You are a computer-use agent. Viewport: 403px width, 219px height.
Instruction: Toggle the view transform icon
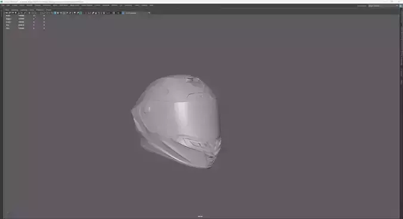[123, 13]
